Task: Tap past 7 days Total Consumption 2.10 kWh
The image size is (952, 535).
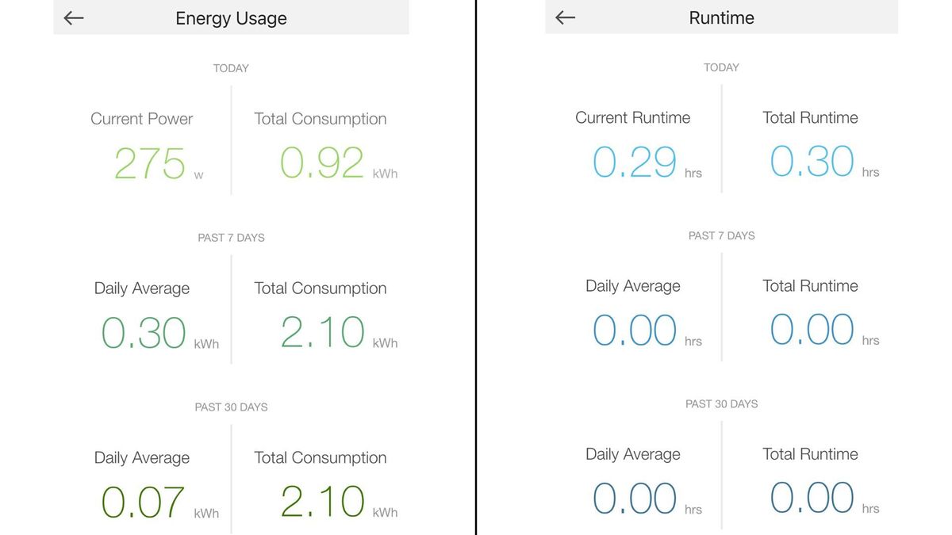Action: (x=323, y=333)
